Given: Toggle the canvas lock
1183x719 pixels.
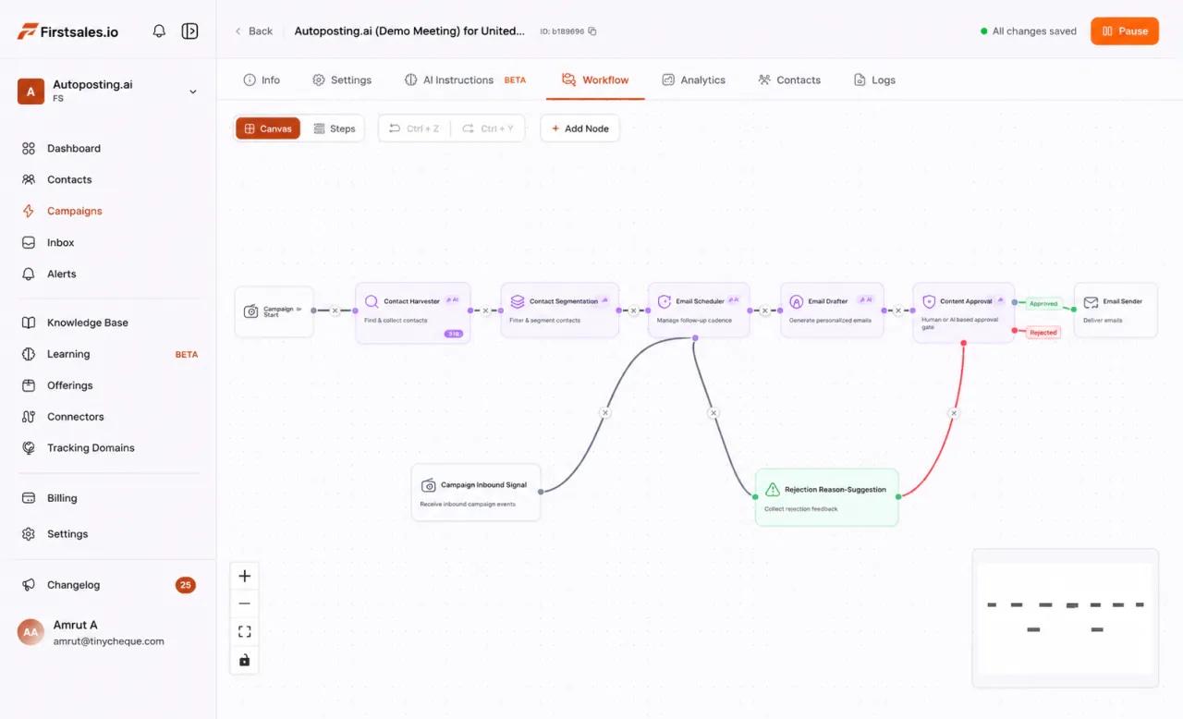Looking at the screenshot, I should [244, 660].
